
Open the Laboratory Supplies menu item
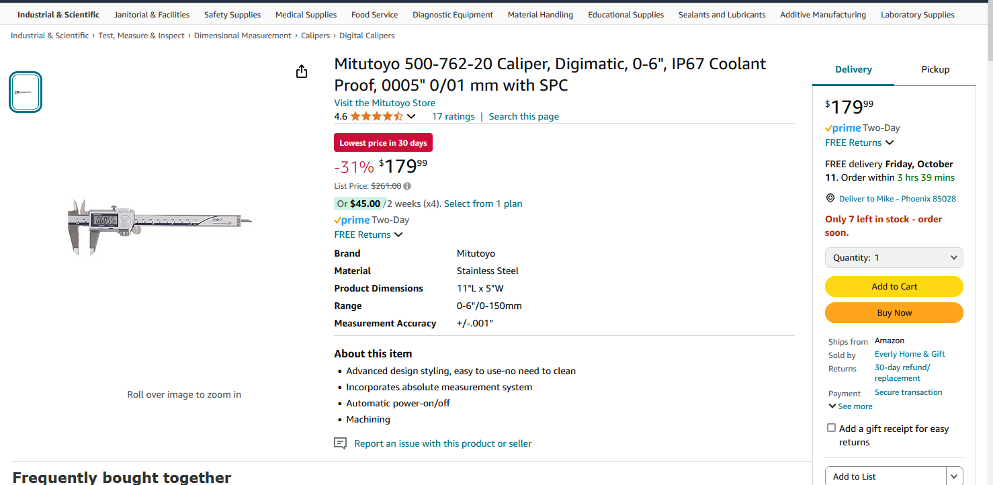(x=917, y=15)
